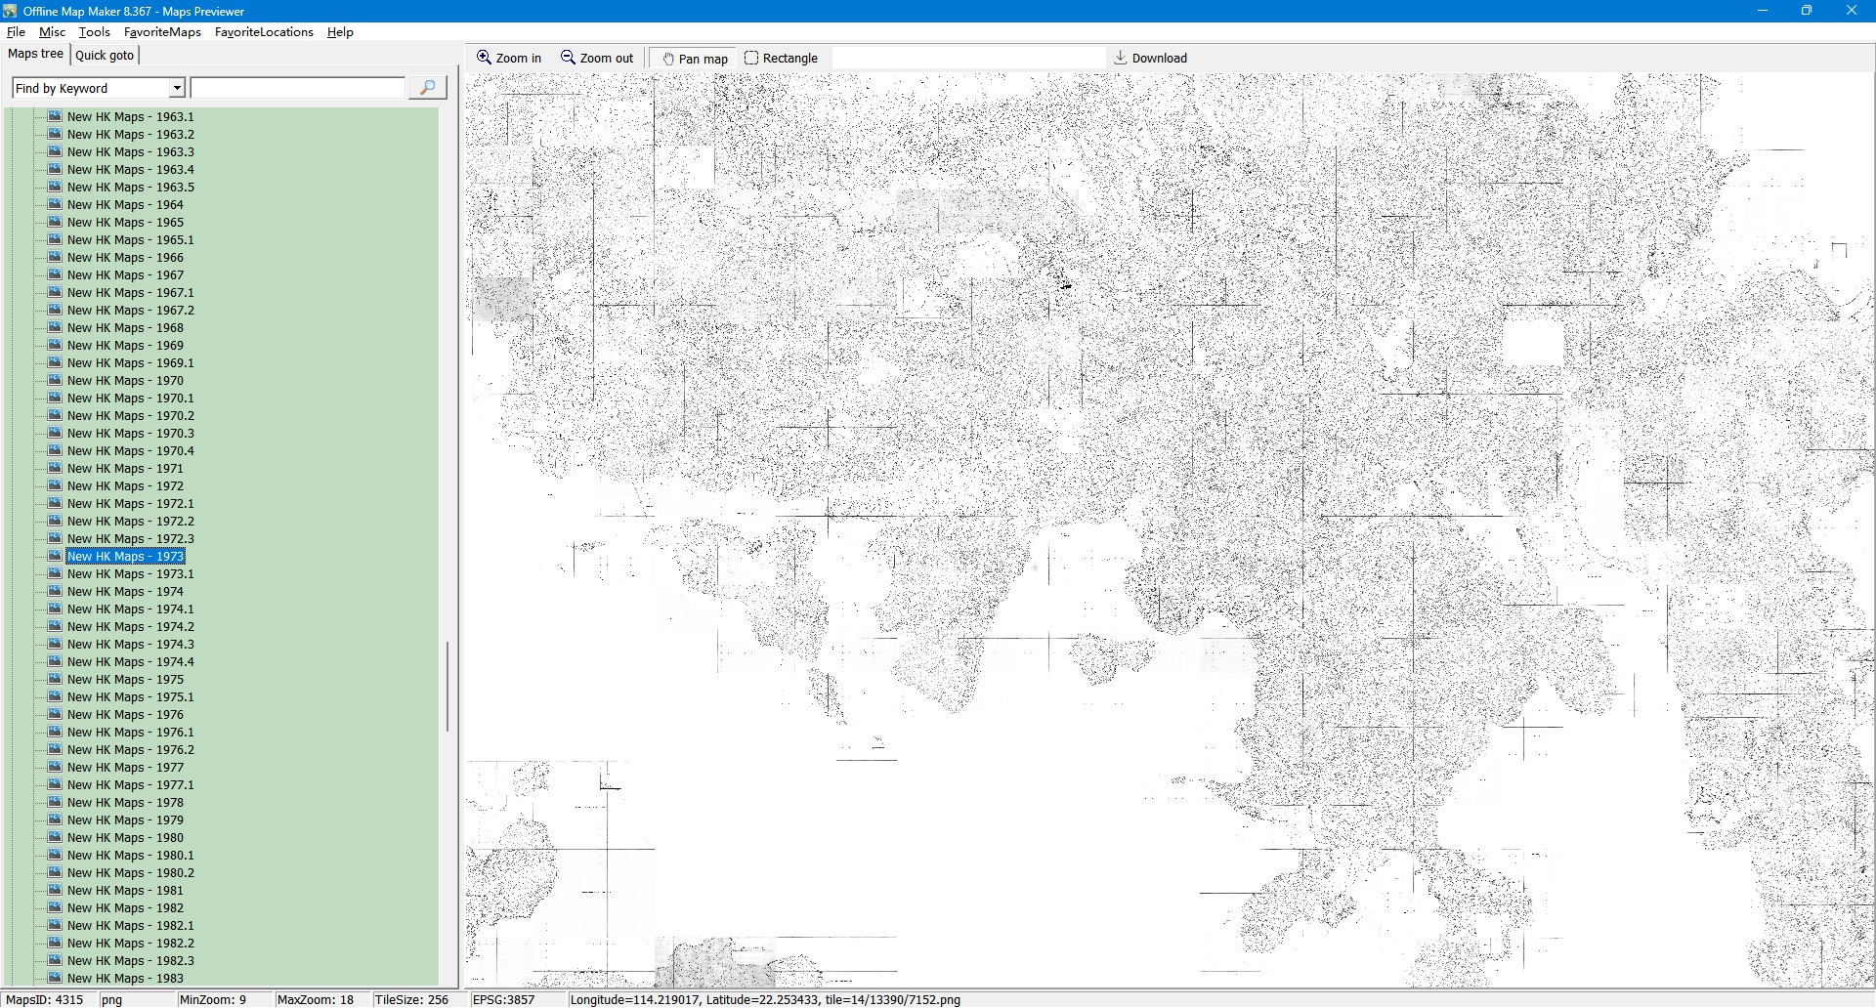
Task: Open the File menu
Action: coord(16,32)
